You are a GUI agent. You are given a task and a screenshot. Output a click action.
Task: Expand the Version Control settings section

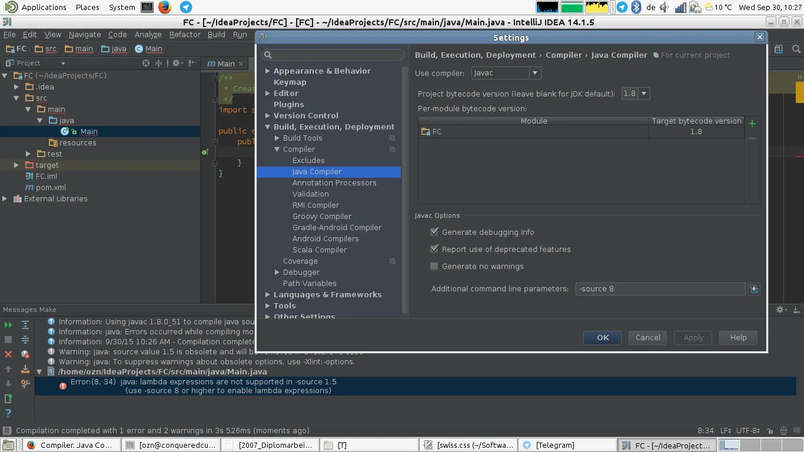coord(268,116)
